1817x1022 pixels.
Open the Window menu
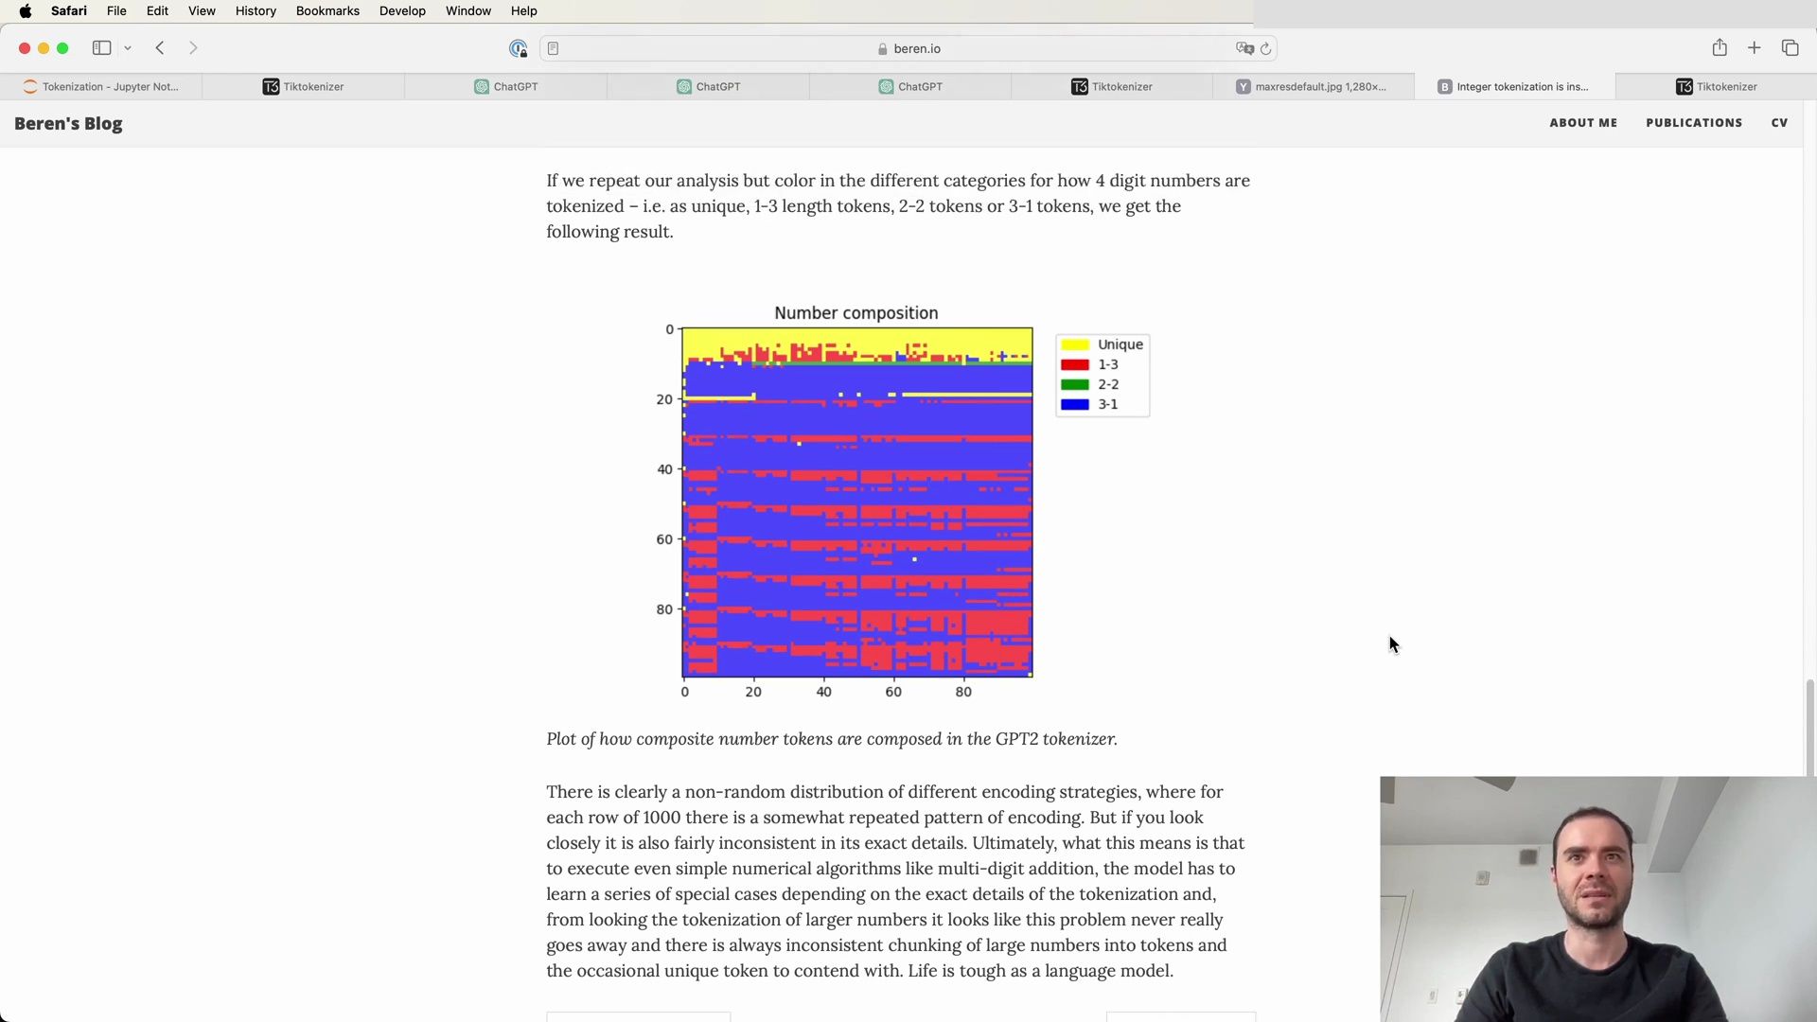(x=468, y=11)
